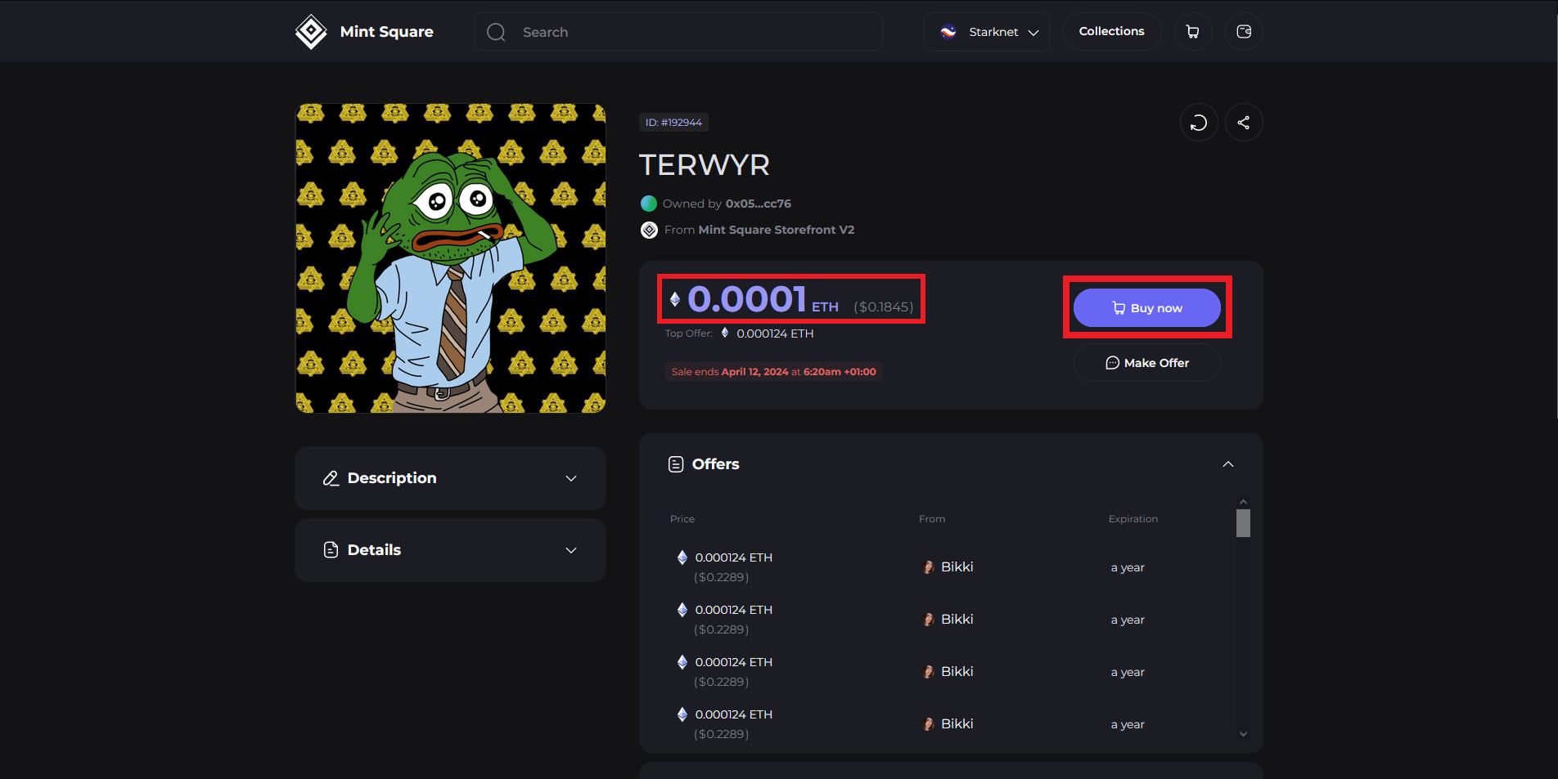This screenshot has height=779, width=1558.
Task: Click Bikki's avatar in the first offer row
Action: coord(928,567)
